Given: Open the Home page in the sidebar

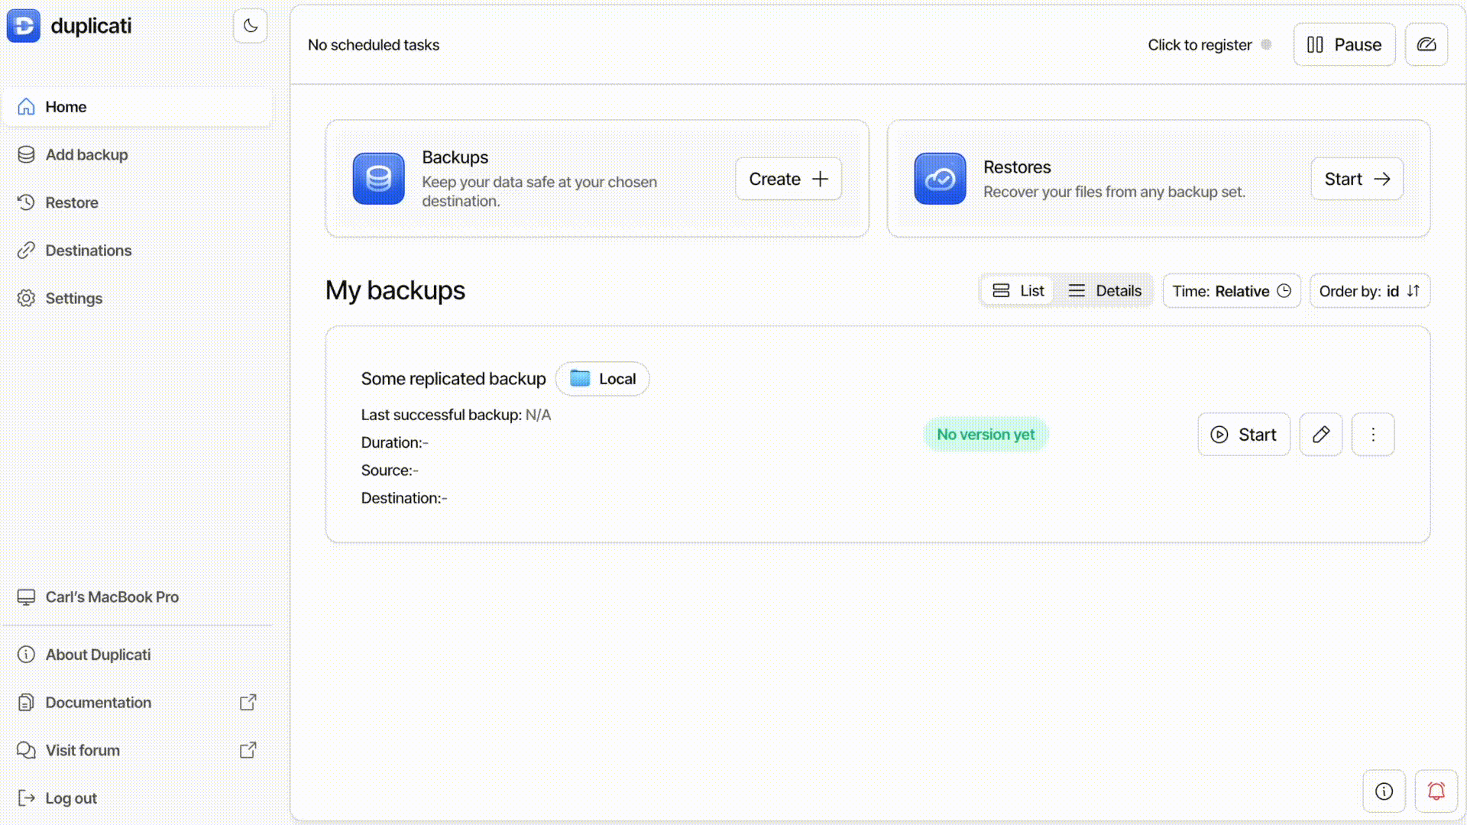Looking at the screenshot, I should click(138, 107).
